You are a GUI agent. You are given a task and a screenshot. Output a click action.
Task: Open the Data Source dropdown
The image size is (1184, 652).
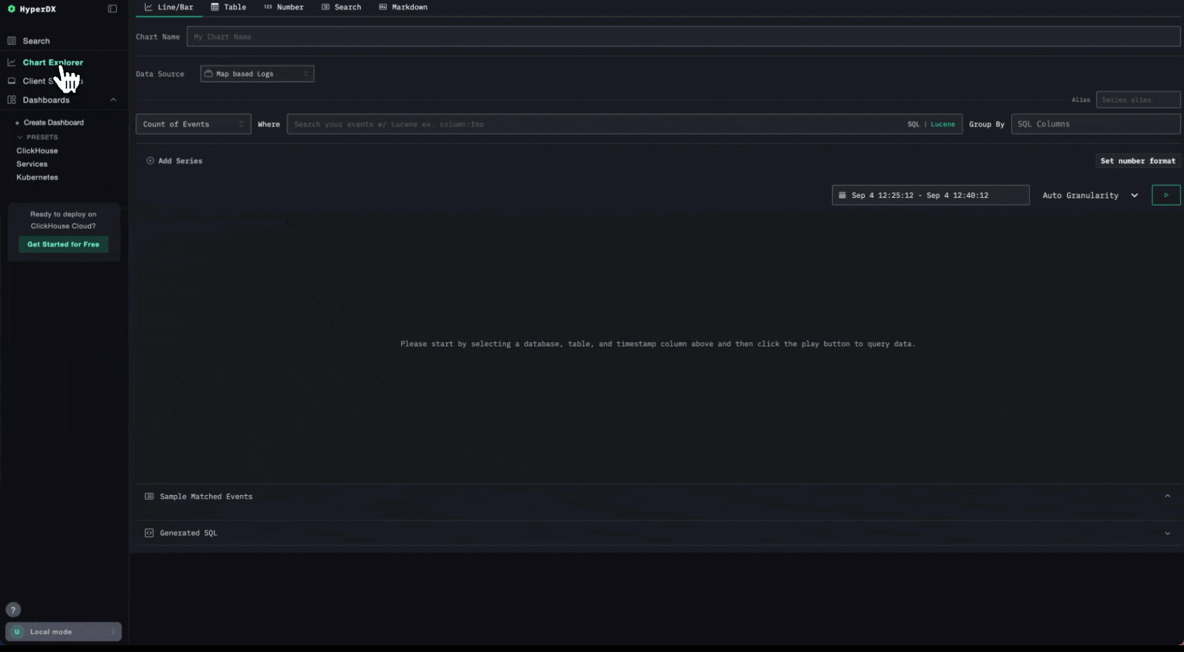tap(257, 74)
